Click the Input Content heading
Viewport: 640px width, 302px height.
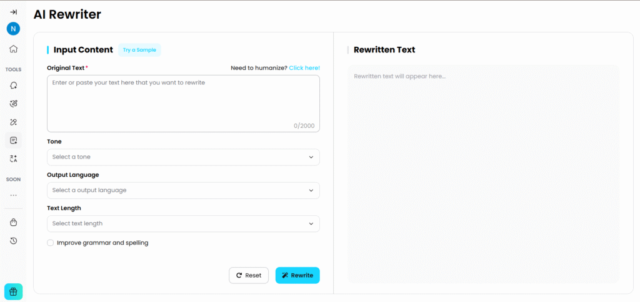(x=83, y=50)
